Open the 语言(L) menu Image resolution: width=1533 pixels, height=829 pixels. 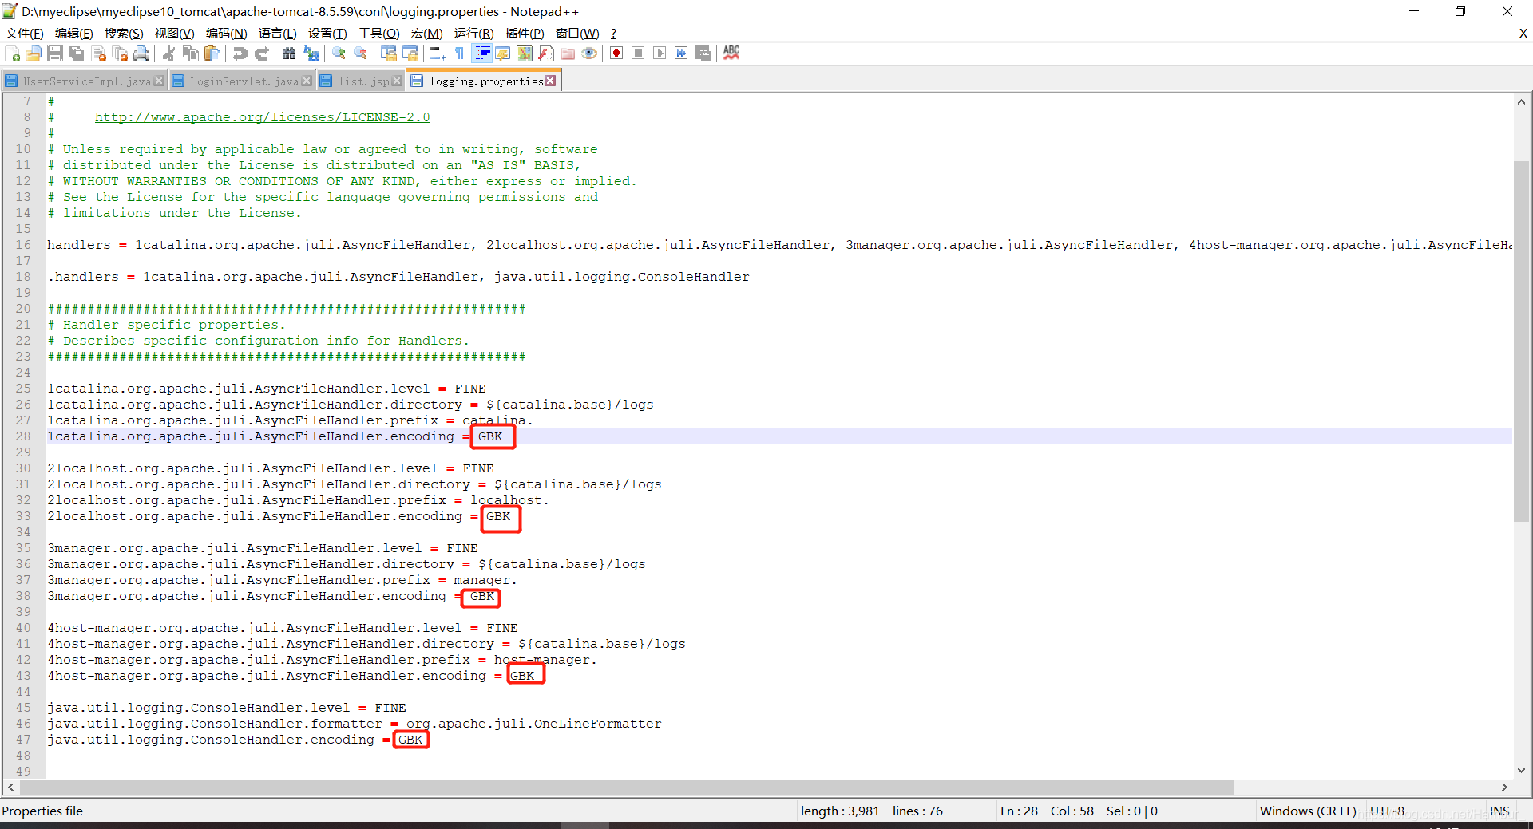(x=278, y=34)
